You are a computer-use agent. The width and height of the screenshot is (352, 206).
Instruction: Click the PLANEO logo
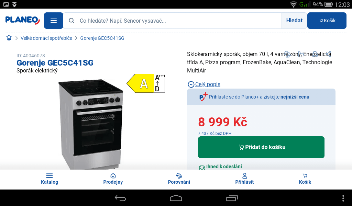(x=23, y=20)
